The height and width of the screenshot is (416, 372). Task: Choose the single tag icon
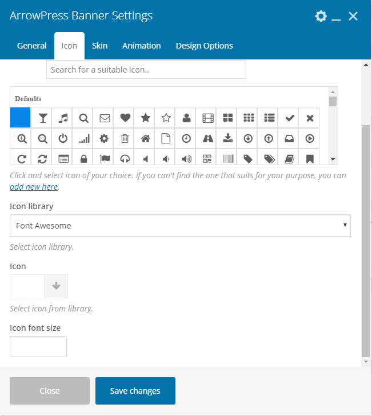point(249,159)
